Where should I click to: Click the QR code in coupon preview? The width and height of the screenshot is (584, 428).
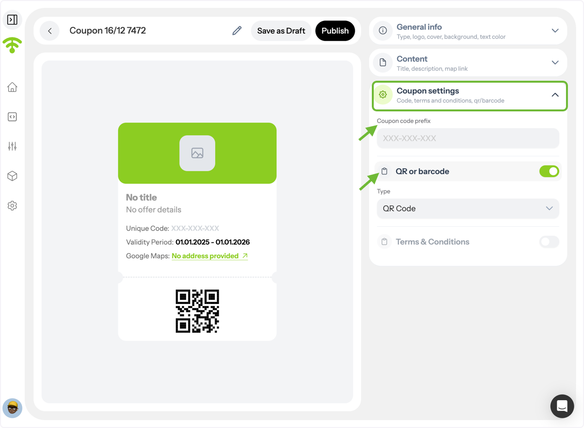point(197,311)
